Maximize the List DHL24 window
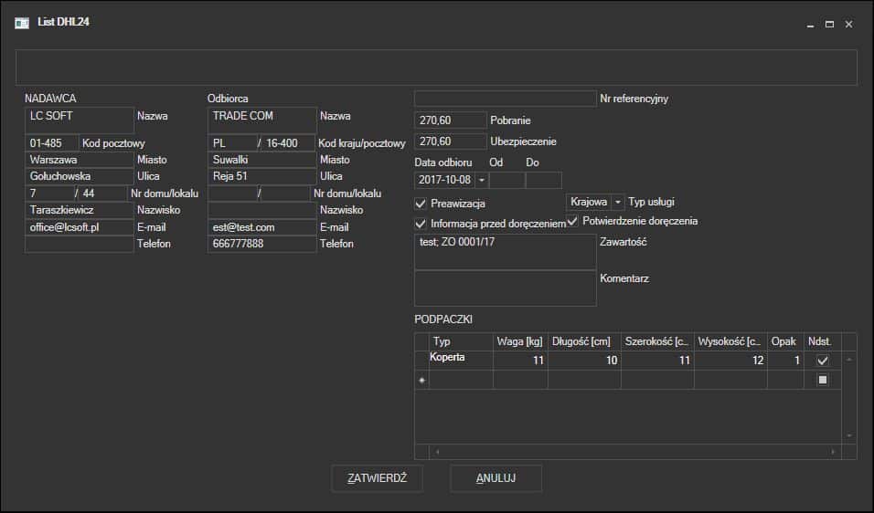 [x=829, y=25]
